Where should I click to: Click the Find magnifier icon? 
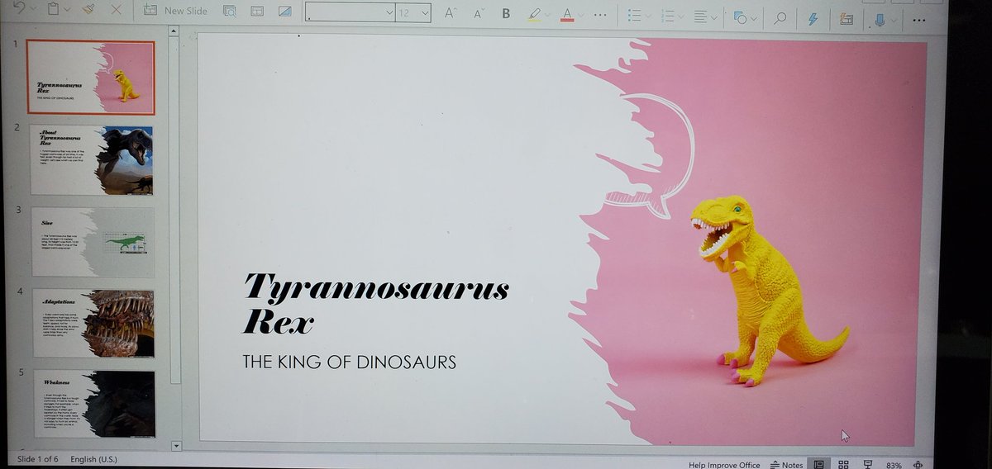coord(780,17)
